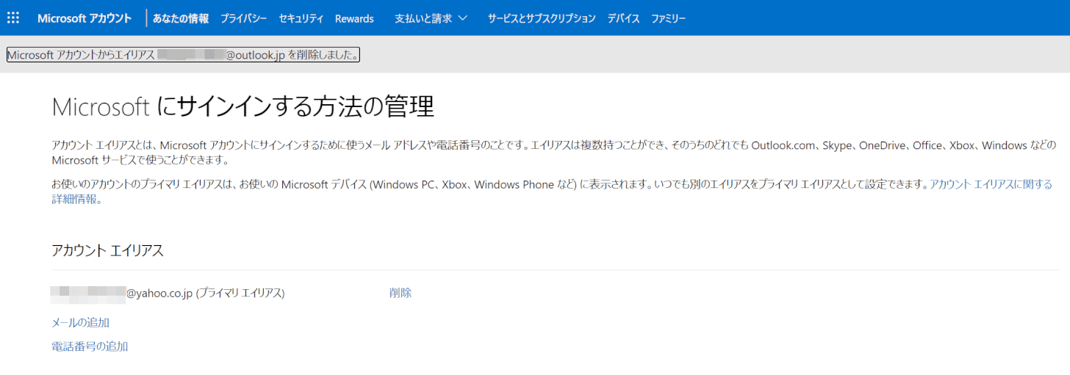1070x375 pixels.
Task: Open サービスとサブスクリプション tab
Action: pyautogui.click(x=542, y=18)
